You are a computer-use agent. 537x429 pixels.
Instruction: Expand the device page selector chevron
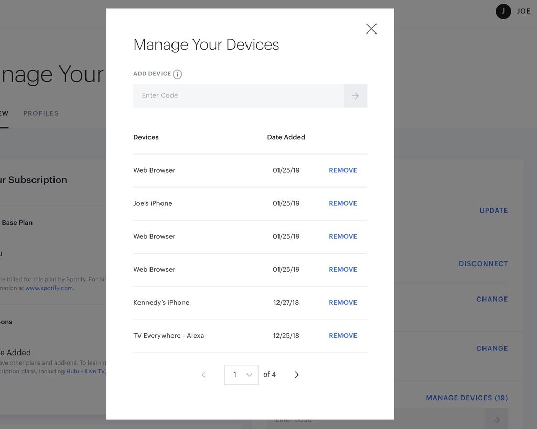[249, 375]
